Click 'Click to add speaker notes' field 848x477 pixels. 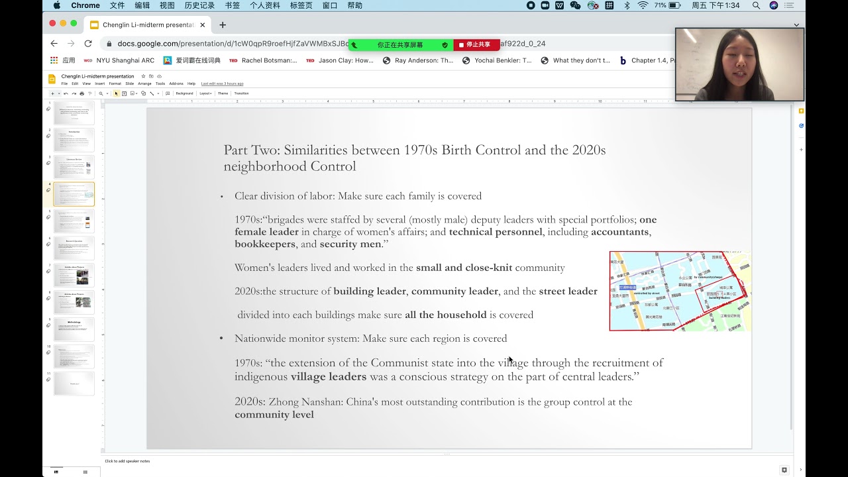click(x=127, y=461)
